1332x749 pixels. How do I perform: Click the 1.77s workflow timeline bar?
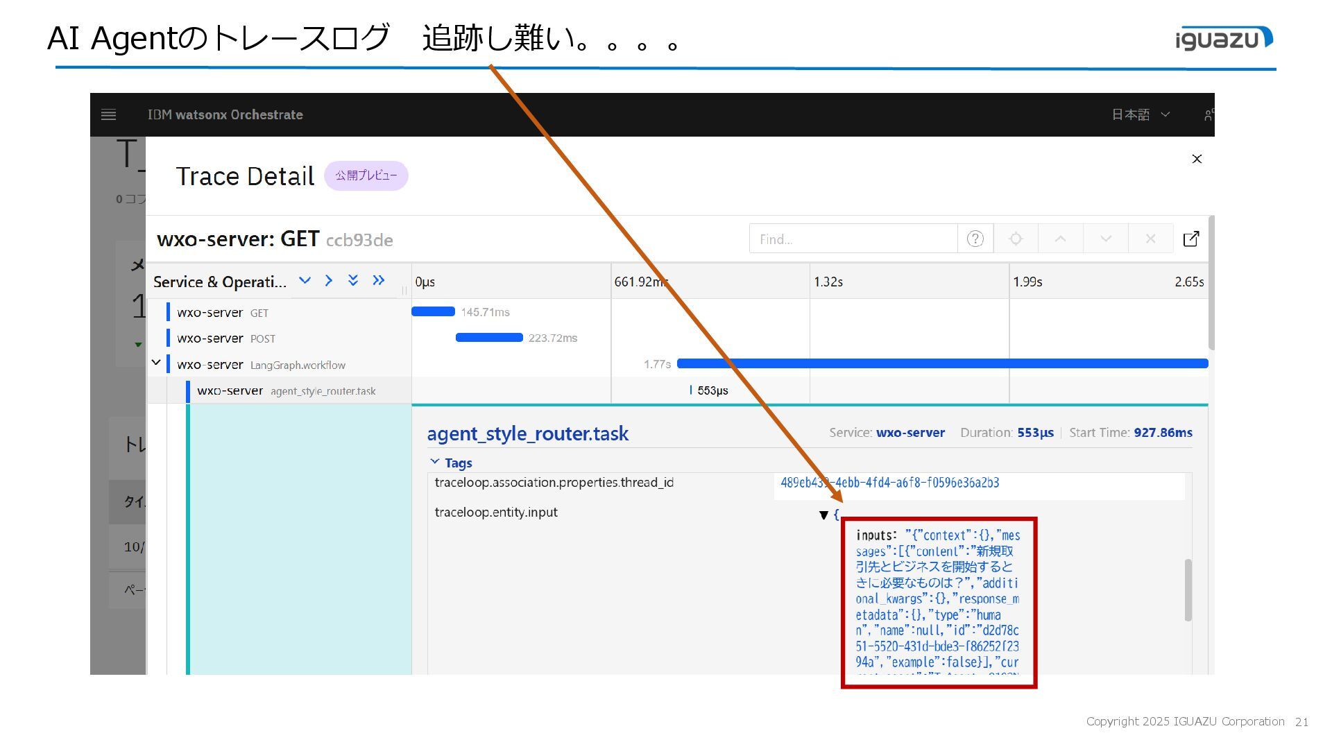[x=942, y=363]
